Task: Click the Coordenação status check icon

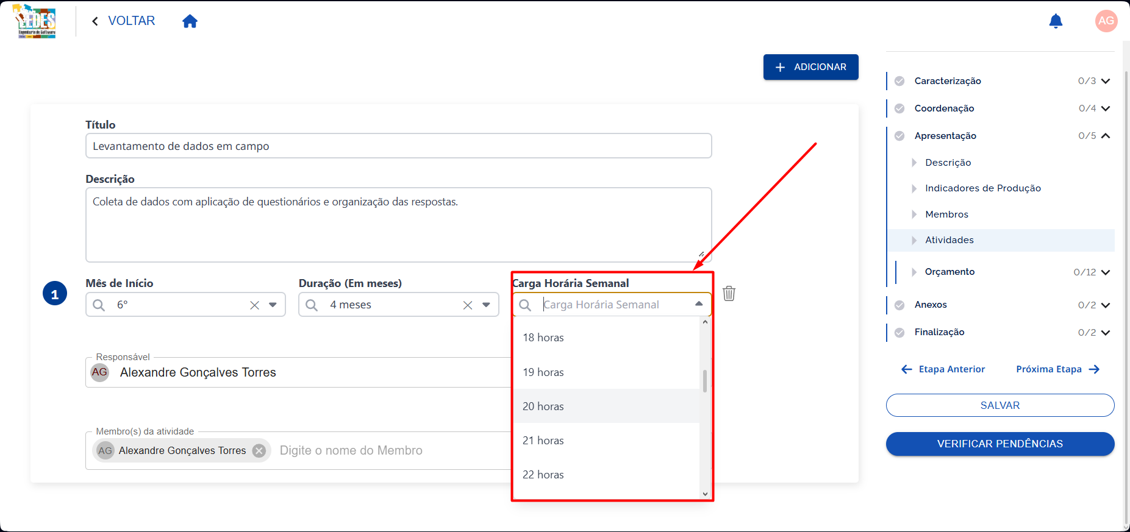Action: [899, 108]
